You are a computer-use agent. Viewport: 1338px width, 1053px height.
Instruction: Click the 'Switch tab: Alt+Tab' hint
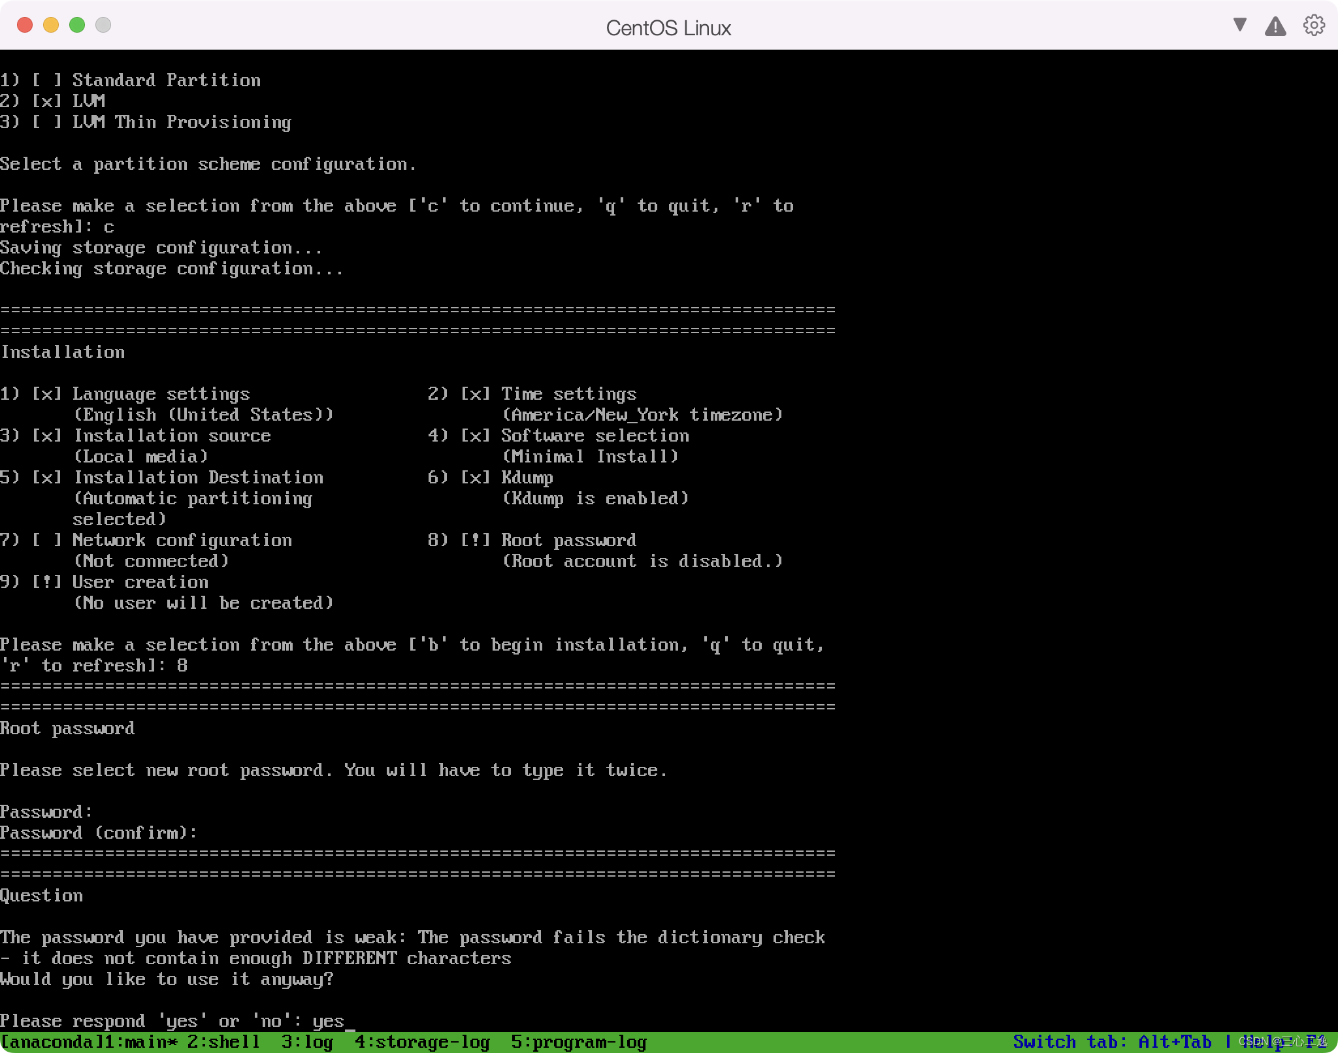pos(1112,1042)
